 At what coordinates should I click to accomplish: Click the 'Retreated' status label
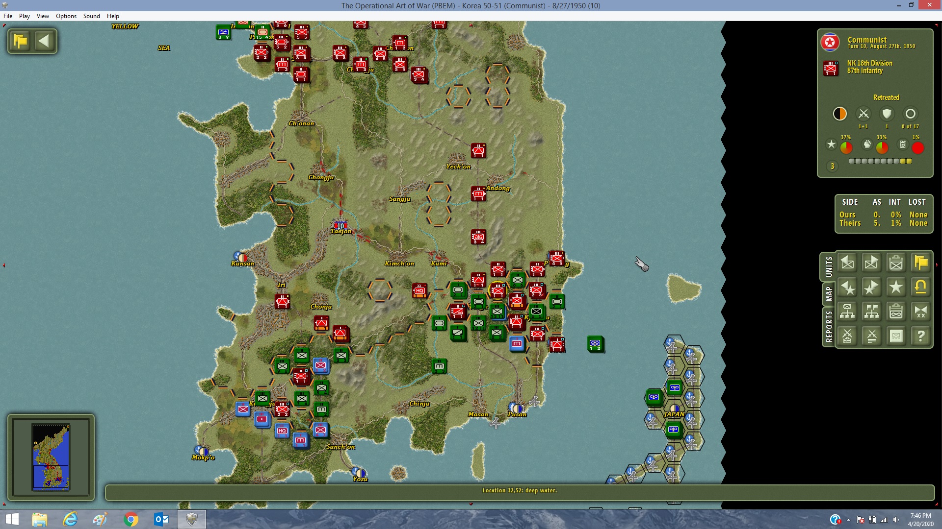point(886,97)
